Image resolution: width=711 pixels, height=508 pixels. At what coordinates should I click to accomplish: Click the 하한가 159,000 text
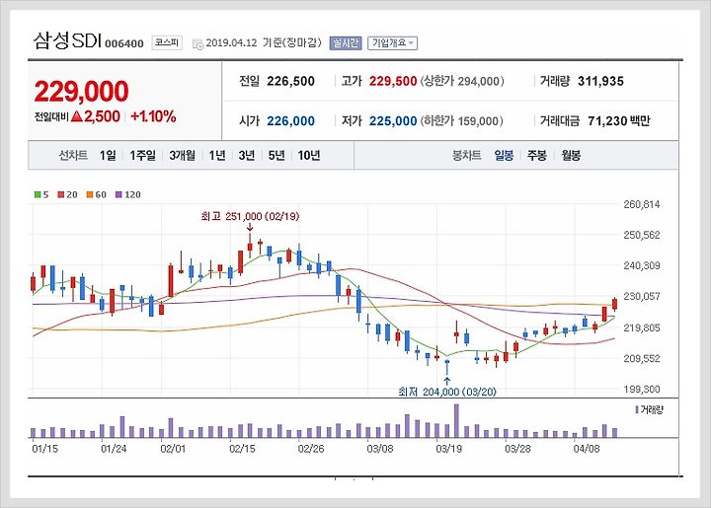(462, 121)
